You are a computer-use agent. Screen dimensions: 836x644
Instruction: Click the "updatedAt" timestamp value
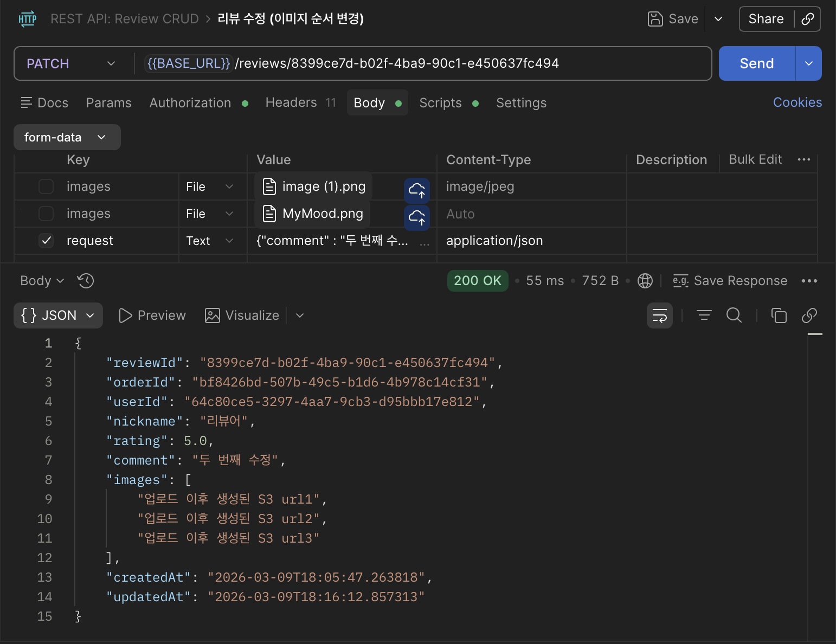coord(316,597)
